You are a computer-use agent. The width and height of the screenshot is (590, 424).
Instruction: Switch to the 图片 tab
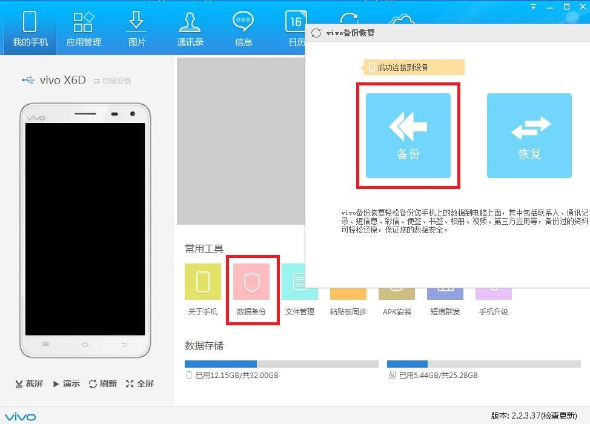coord(136,28)
